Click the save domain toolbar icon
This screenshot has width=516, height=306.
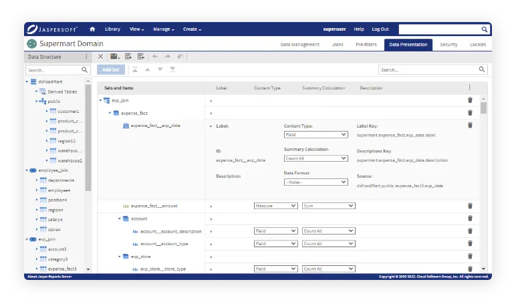114,57
